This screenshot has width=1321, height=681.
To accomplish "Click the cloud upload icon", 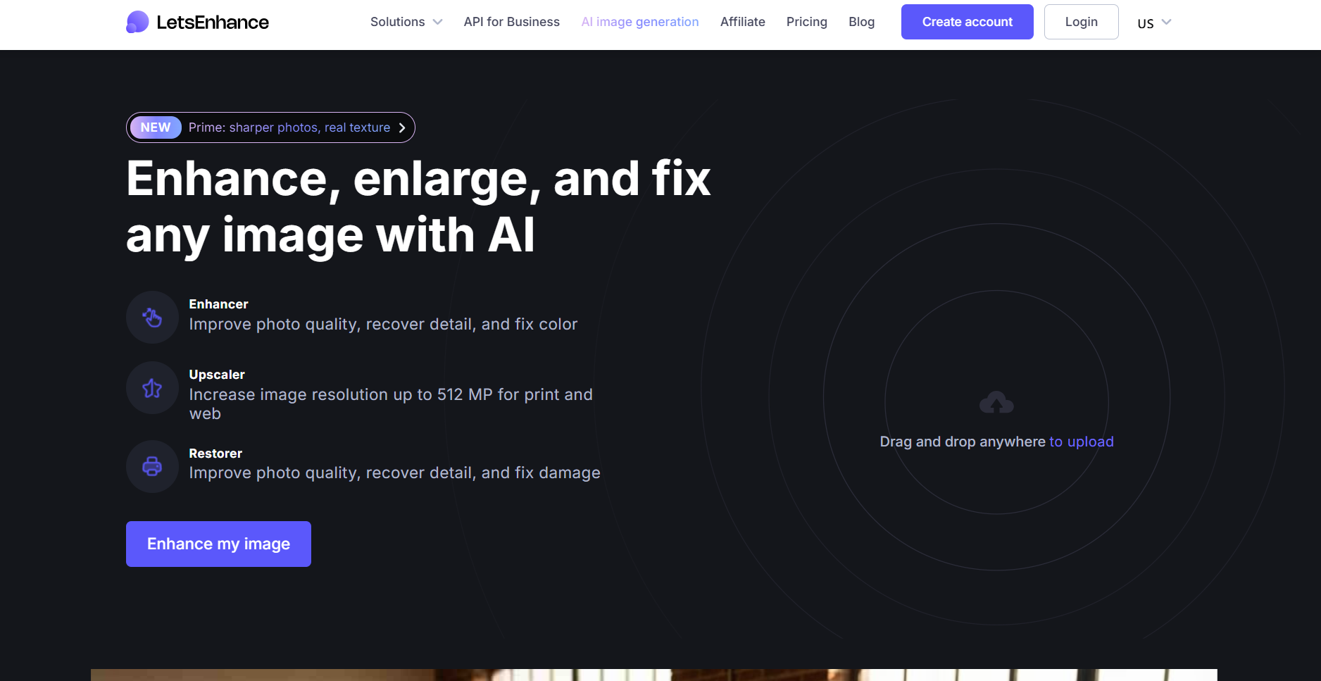I will [996, 402].
